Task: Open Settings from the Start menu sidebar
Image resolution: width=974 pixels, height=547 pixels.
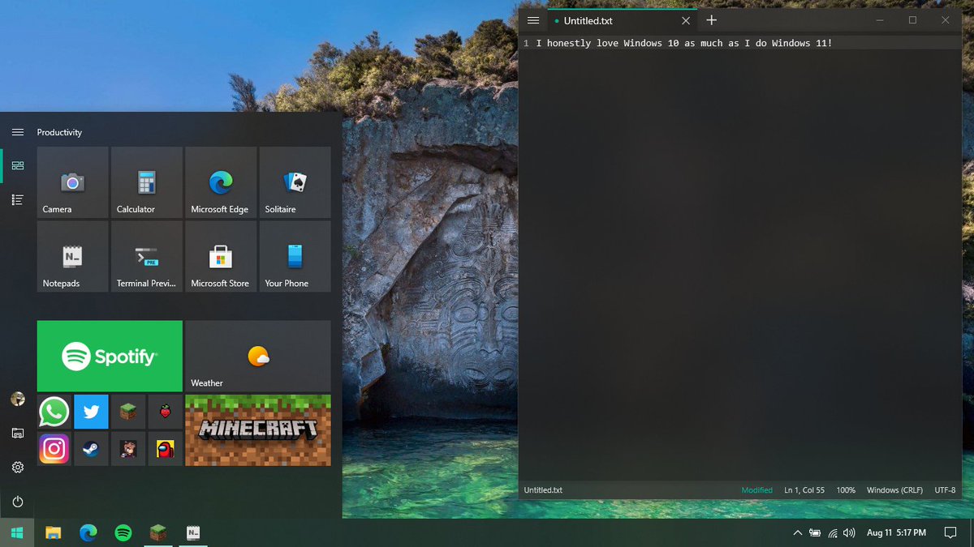Action: [x=17, y=468]
